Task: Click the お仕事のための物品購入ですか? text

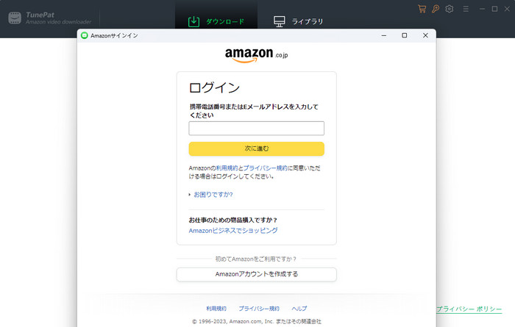Action: [x=233, y=220]
